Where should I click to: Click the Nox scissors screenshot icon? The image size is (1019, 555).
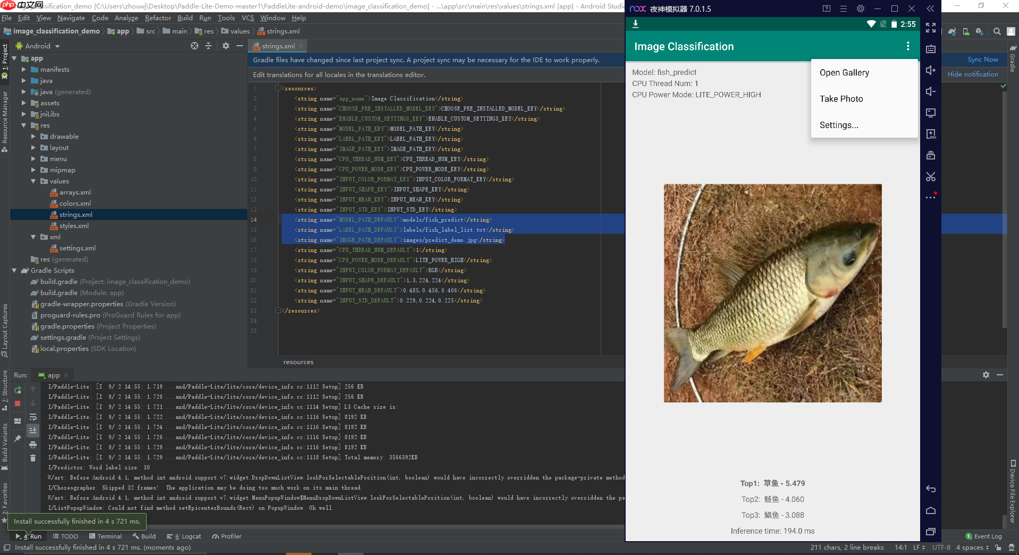[930, 176]
